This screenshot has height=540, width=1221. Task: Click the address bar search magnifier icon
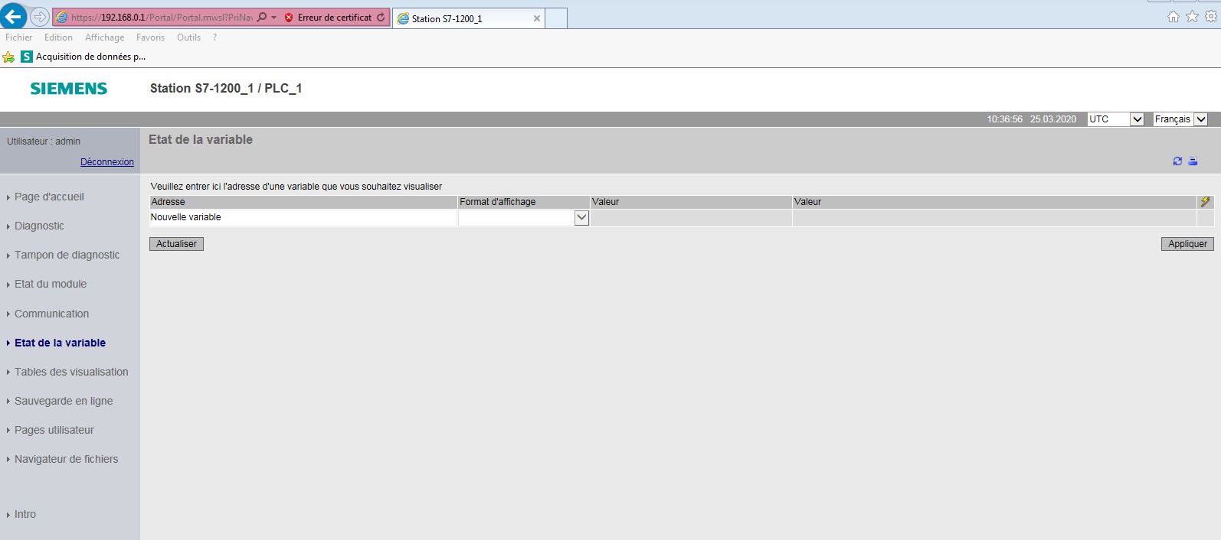[x=262, y=17]
